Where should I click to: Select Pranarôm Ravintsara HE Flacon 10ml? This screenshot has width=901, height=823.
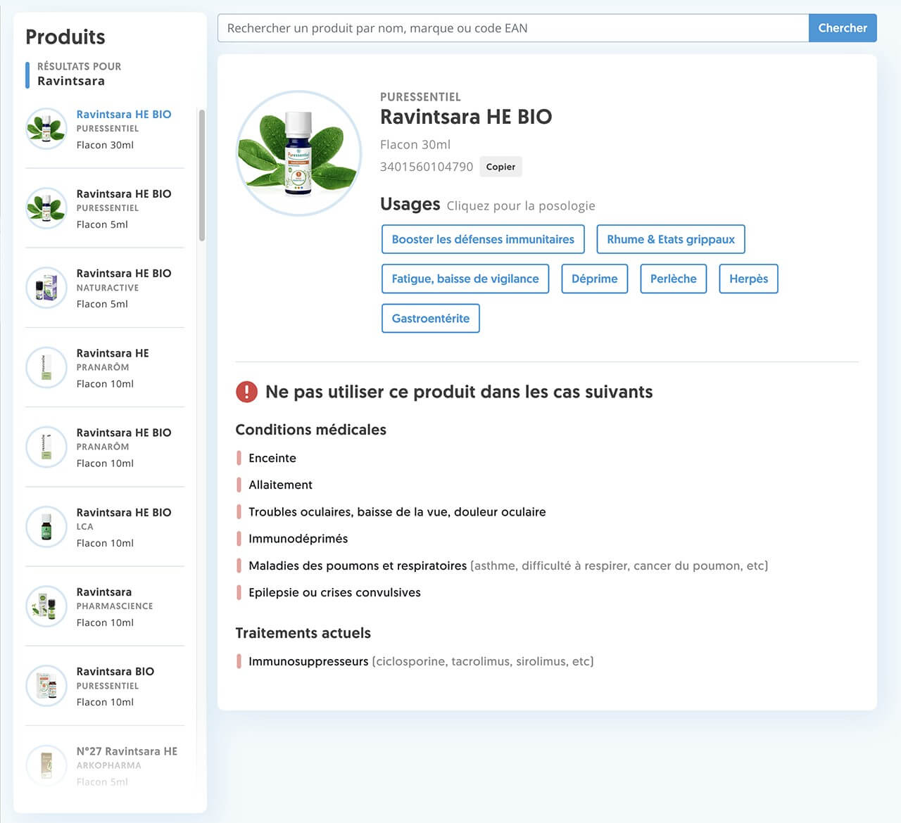112,368
